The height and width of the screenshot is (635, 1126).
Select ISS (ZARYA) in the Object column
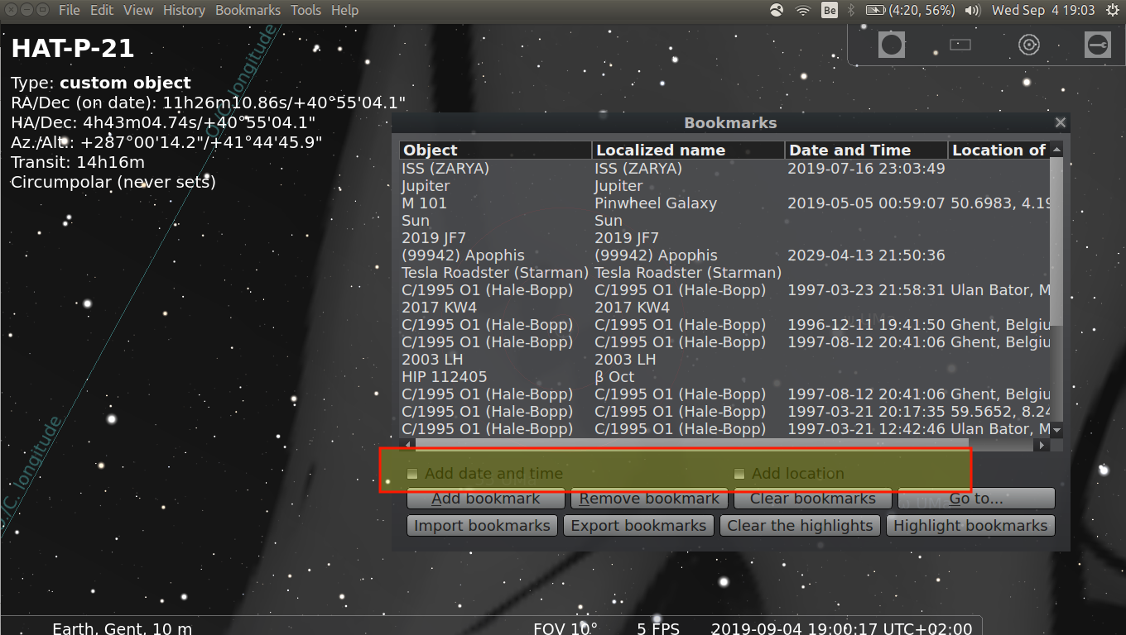pyautogui.click(x=445, y=168)
